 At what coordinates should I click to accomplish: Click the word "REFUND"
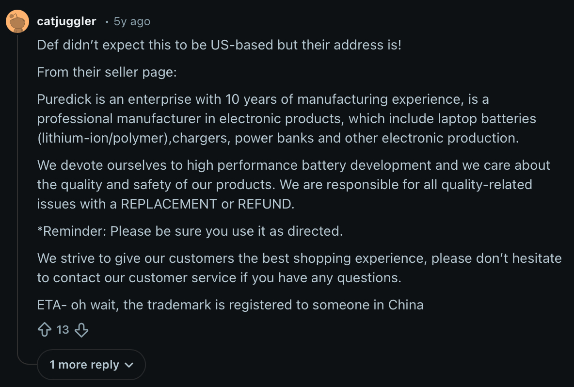(x=265, y=204)
